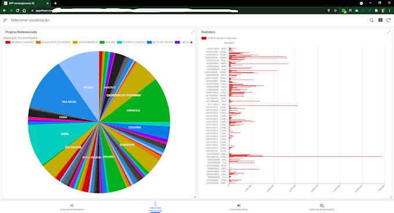Open the Lista executores view
Viewport: 394px width, 213px height.
coord(239,207)
